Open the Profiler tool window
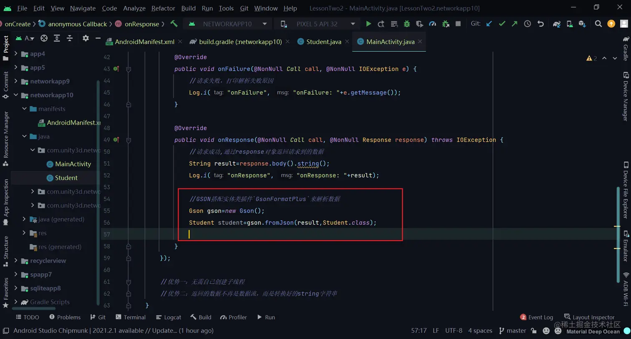 tap(233, 317)
